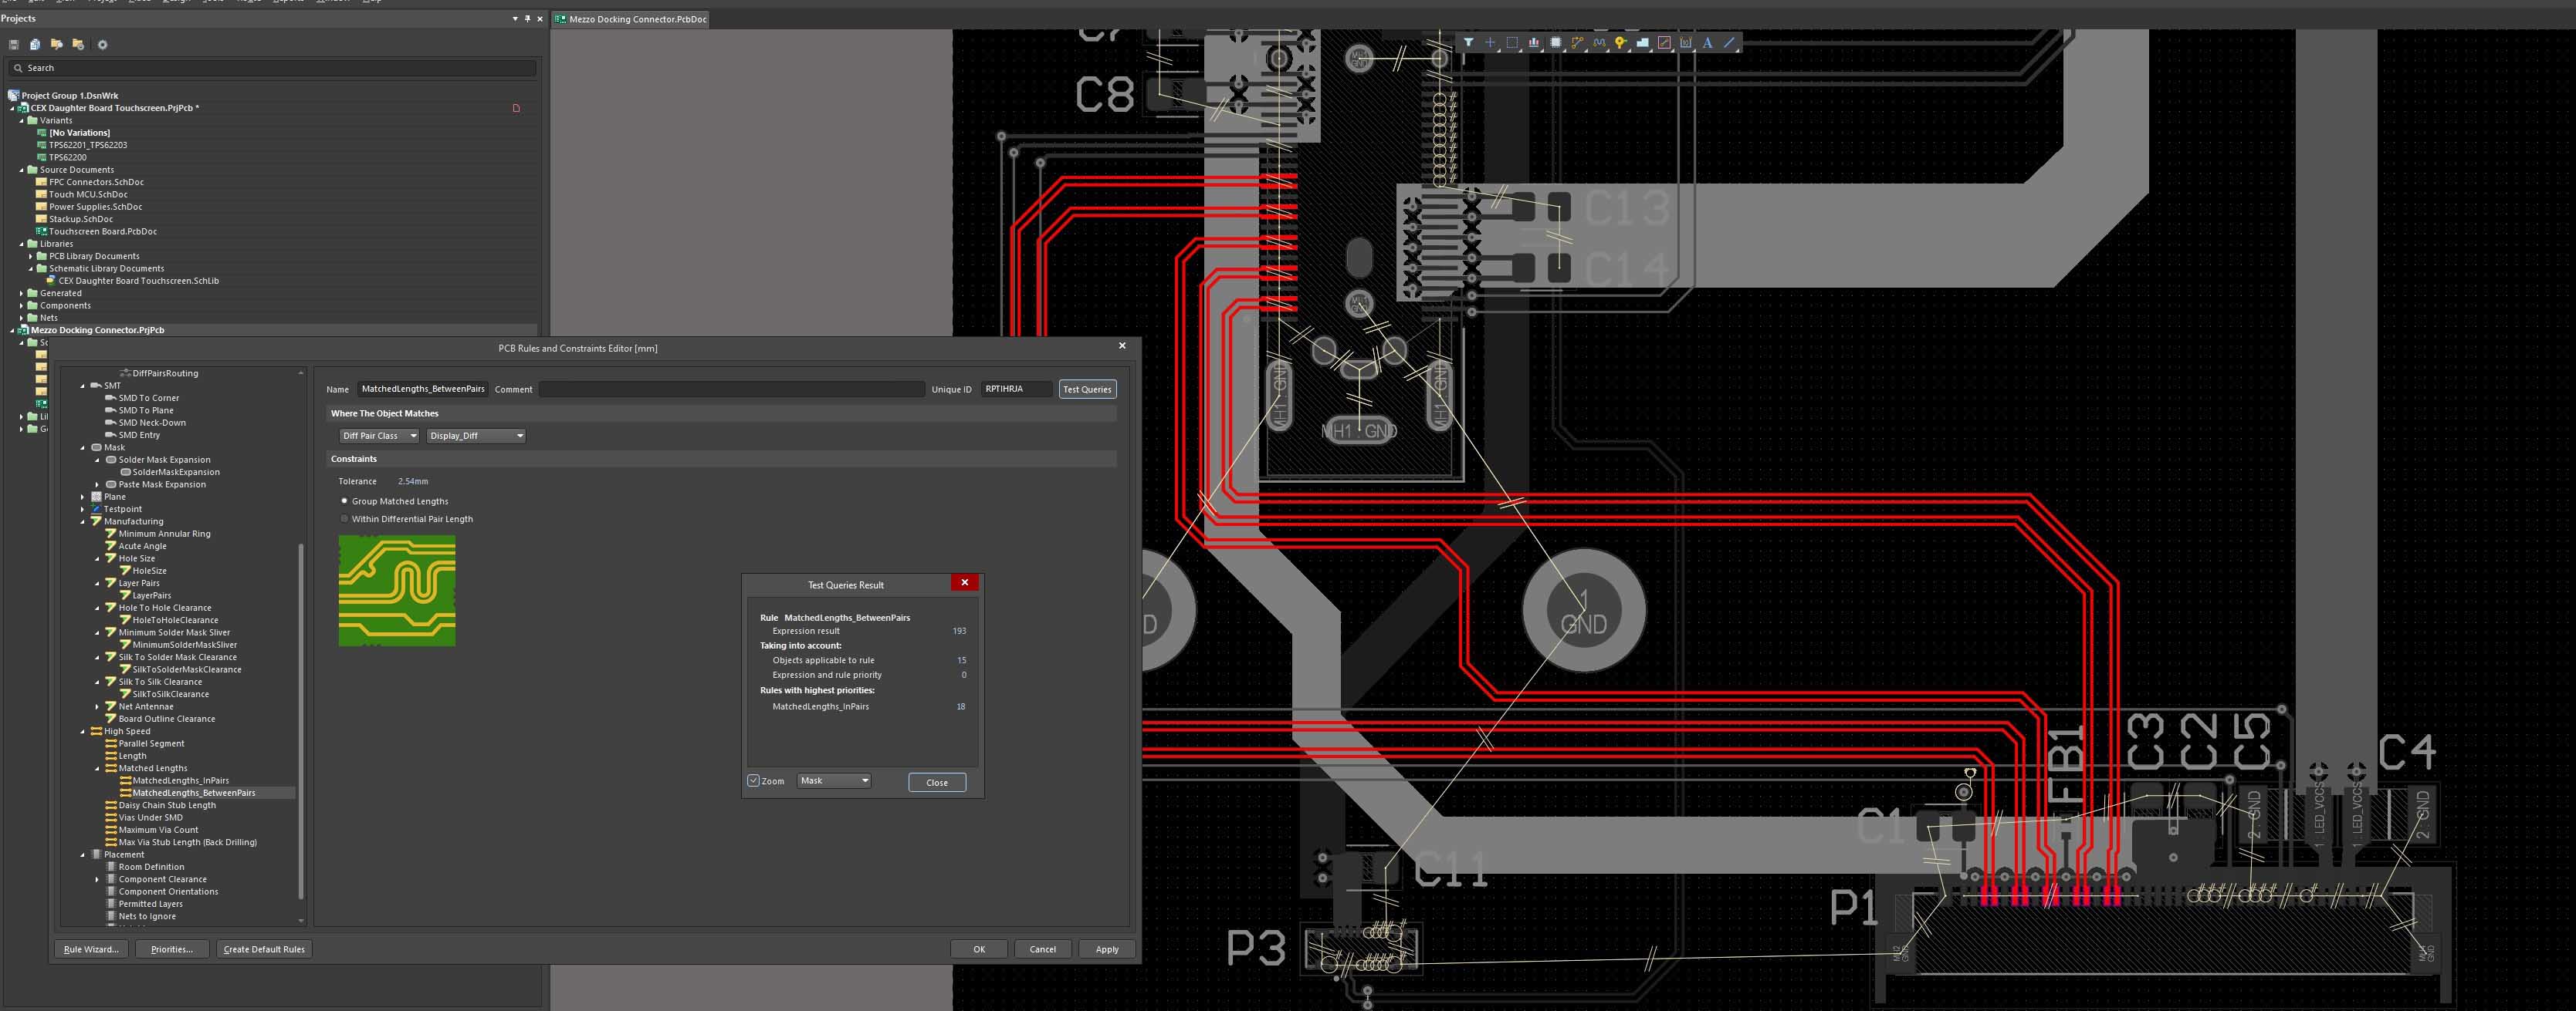Toggle the Zoom checkbox in Test Queries Result
The image size is (2576, 1011).
click(x=754, y=780)
